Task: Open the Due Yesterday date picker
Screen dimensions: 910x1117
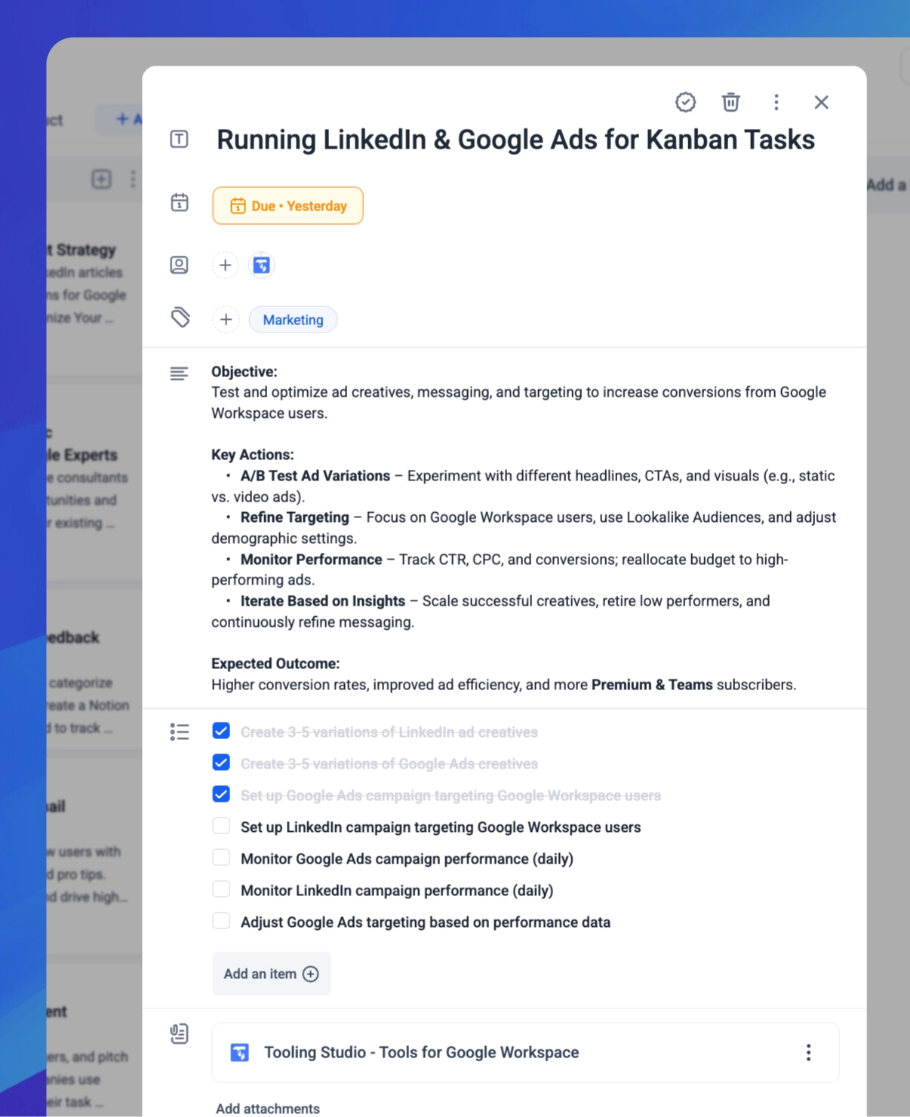Action: (x=287, y=205)
